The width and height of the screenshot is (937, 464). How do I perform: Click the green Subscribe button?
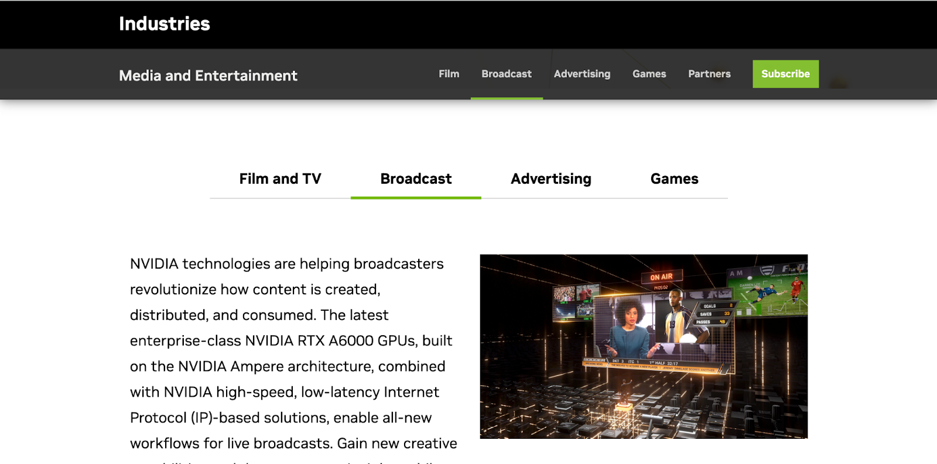(786, 74)
